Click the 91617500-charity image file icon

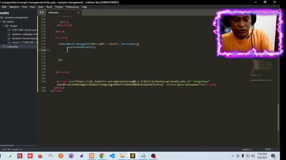pos(9,30)
